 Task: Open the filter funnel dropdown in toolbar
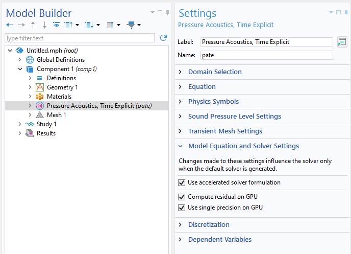pos(139,25)
